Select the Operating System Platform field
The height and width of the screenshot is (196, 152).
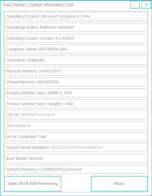[76, 27]
